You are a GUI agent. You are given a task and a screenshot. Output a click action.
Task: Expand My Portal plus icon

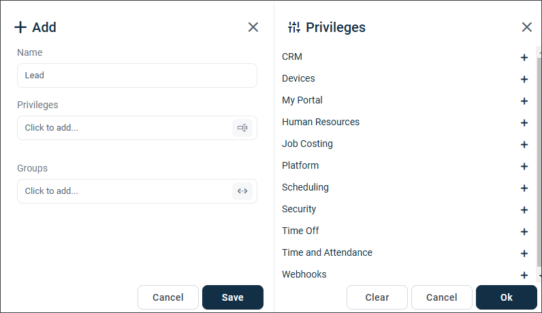tap(524, 101)
